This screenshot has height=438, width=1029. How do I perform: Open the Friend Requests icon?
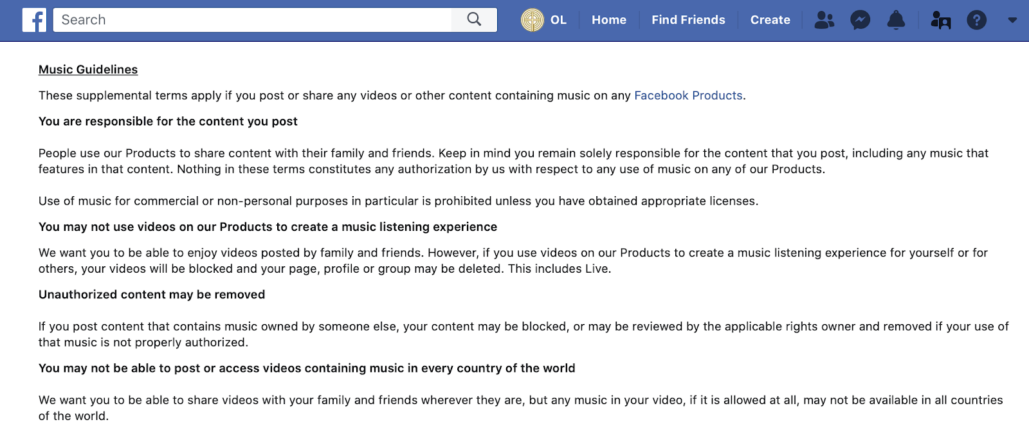824,20
